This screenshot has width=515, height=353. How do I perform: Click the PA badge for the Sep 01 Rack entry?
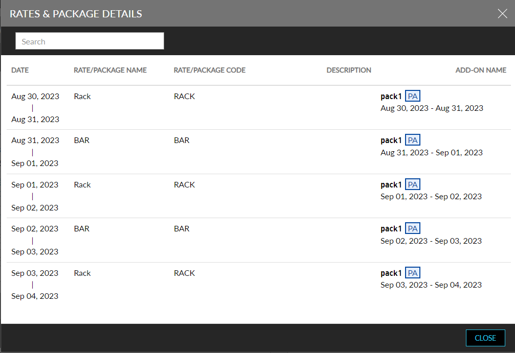pyautogui.click(x=412, y=184)
